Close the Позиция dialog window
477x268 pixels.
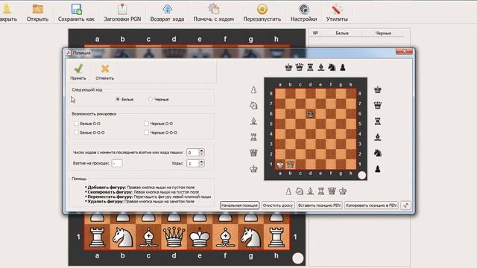(404, 51)
